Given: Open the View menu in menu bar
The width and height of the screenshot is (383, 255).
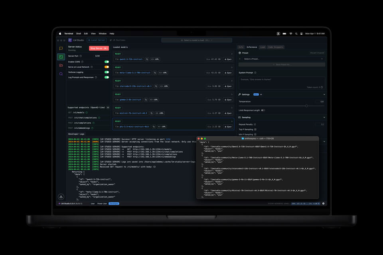Looking at the screenshot, I should tap(93, 33).
